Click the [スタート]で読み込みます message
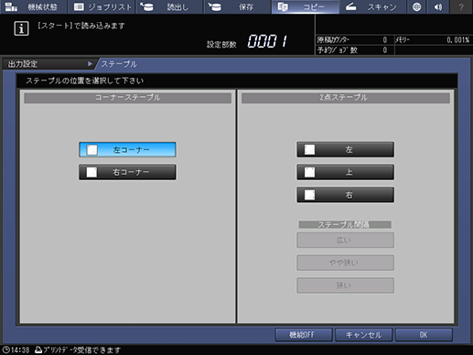This screenshot has height=355, width=473. 81,26
